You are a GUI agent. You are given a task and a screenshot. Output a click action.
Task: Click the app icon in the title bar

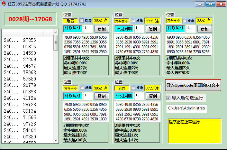point(4,4)
